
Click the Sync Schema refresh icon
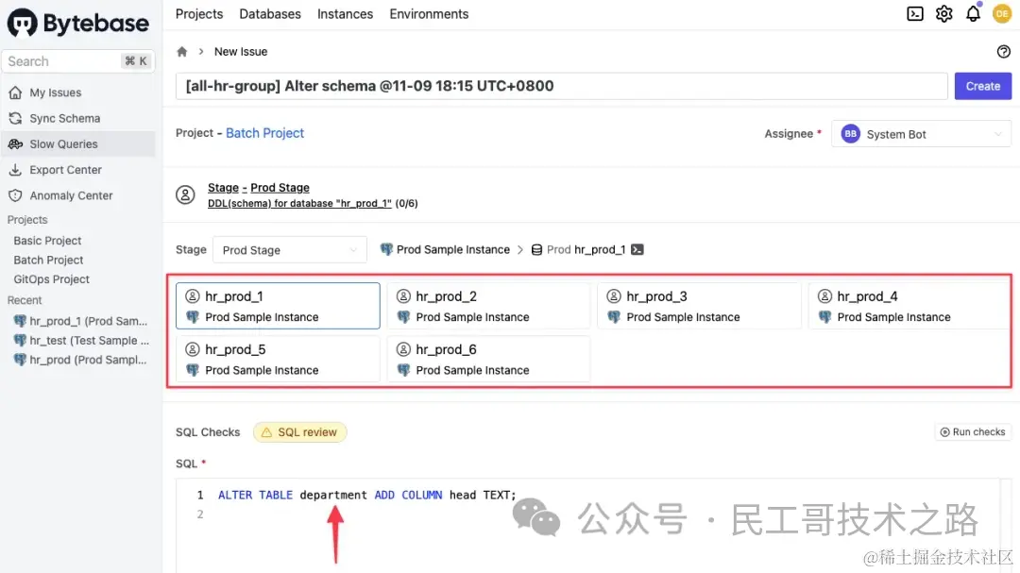(x=16, y=118)
